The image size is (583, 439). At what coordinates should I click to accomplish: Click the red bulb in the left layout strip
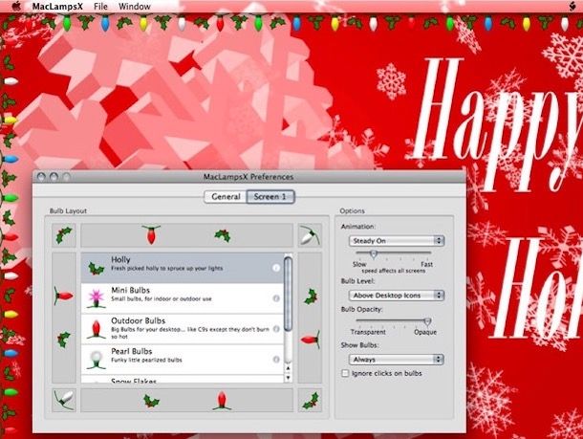click(63, 296)
